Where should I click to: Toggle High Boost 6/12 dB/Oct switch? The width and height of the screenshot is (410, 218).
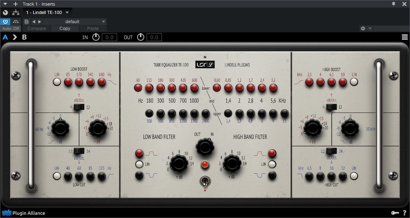point(332,107)
